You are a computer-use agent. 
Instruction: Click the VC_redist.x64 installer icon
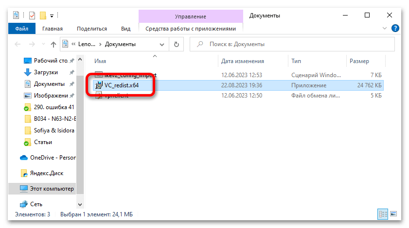[99, 85]
